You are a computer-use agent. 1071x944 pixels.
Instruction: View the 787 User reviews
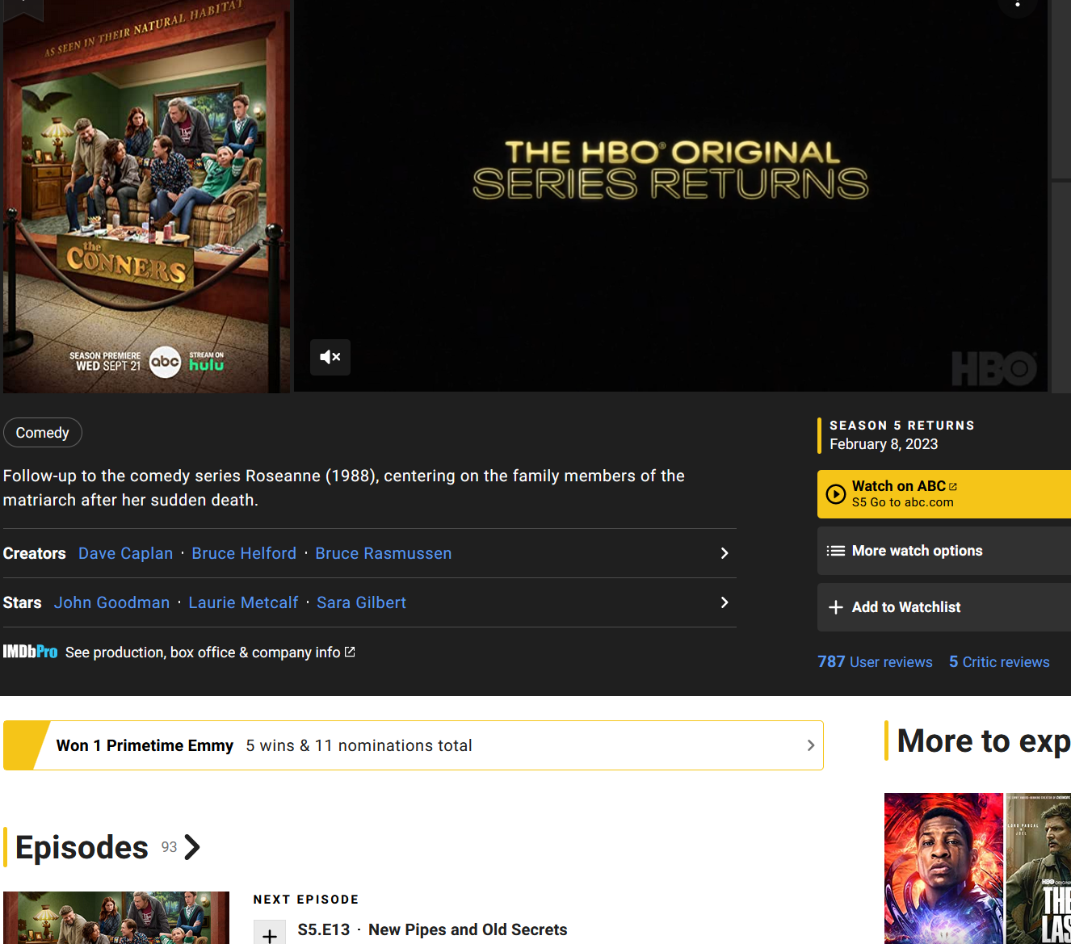click(x=875, y=662)
